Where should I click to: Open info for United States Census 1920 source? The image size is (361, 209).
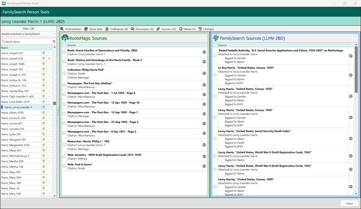pos(351,96)
